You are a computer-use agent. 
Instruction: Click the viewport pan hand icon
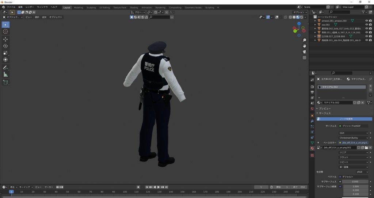[304, 46]
